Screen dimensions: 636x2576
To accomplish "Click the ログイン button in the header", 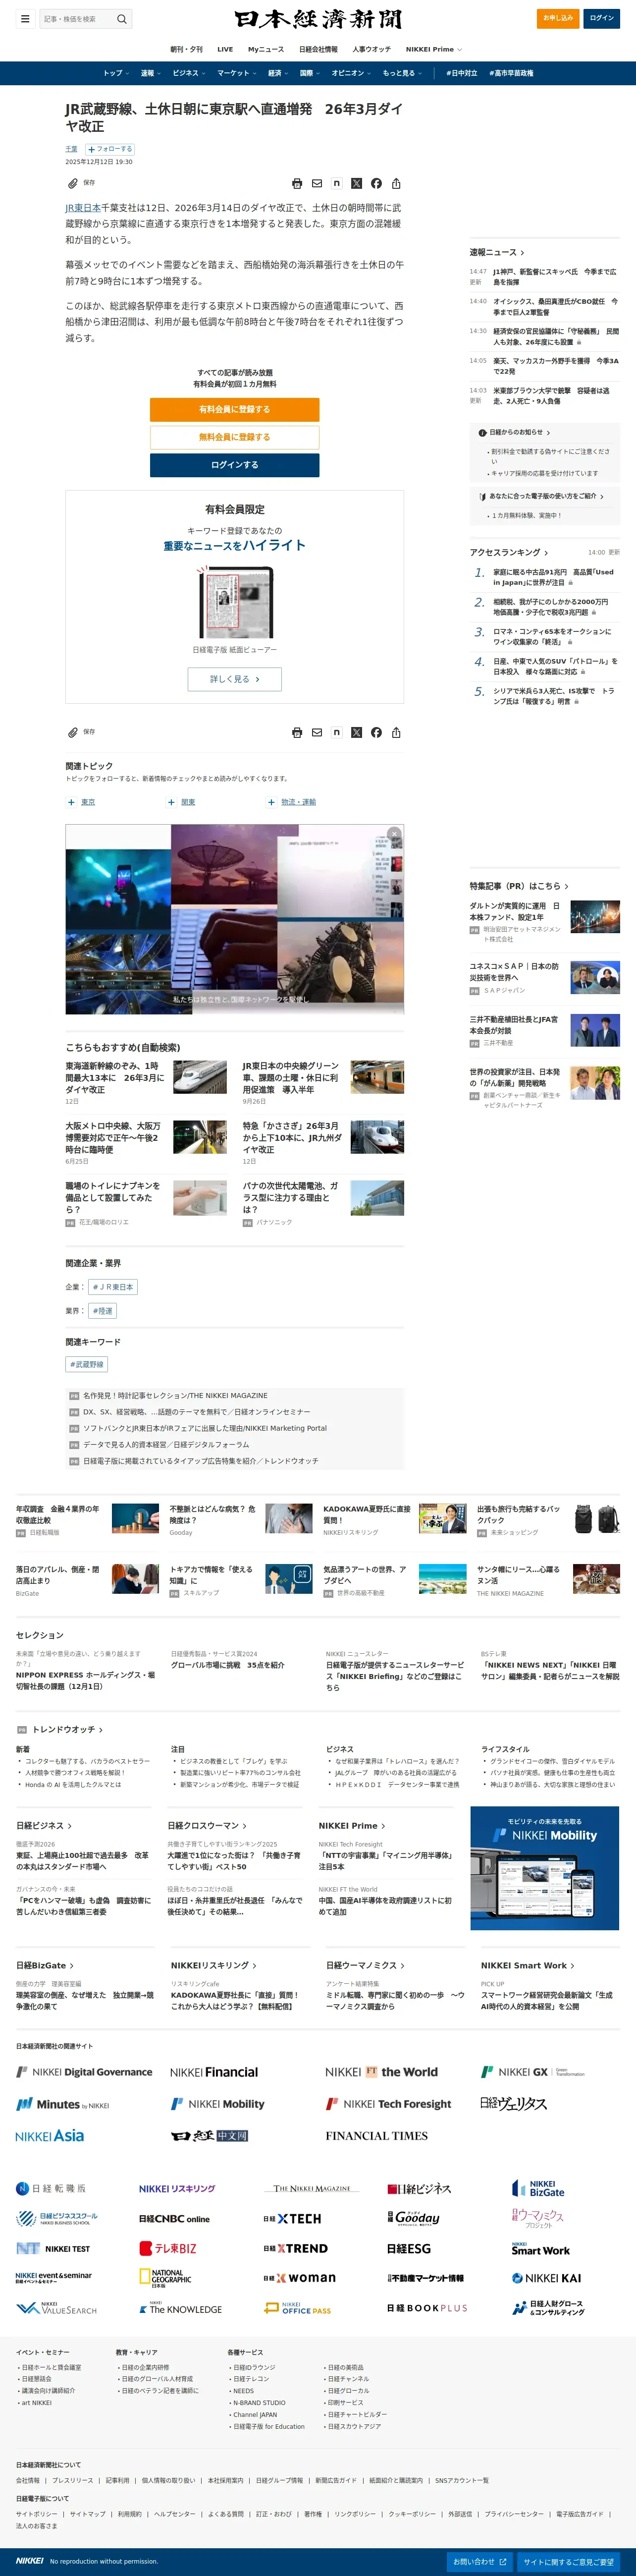I will [x=602, y=18].
